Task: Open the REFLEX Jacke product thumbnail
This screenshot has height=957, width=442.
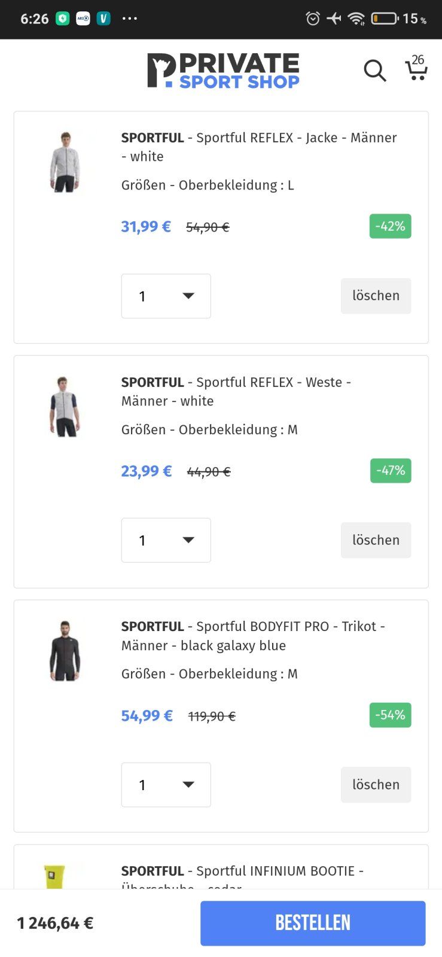Action: click(x=65, y=162)
